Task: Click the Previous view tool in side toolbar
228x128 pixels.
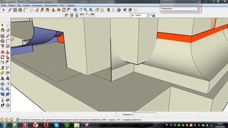Action: click(2, 94)
